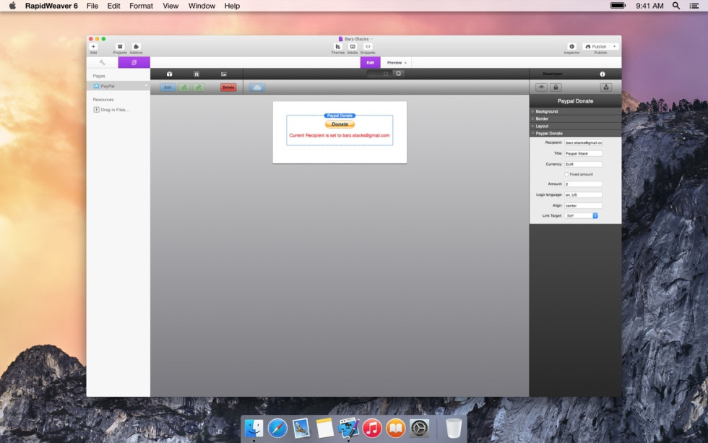The height and width of the screenshot is (443, 708).
Task: Switch to the wrench settings sidebar tab
Action: (102, 62)
